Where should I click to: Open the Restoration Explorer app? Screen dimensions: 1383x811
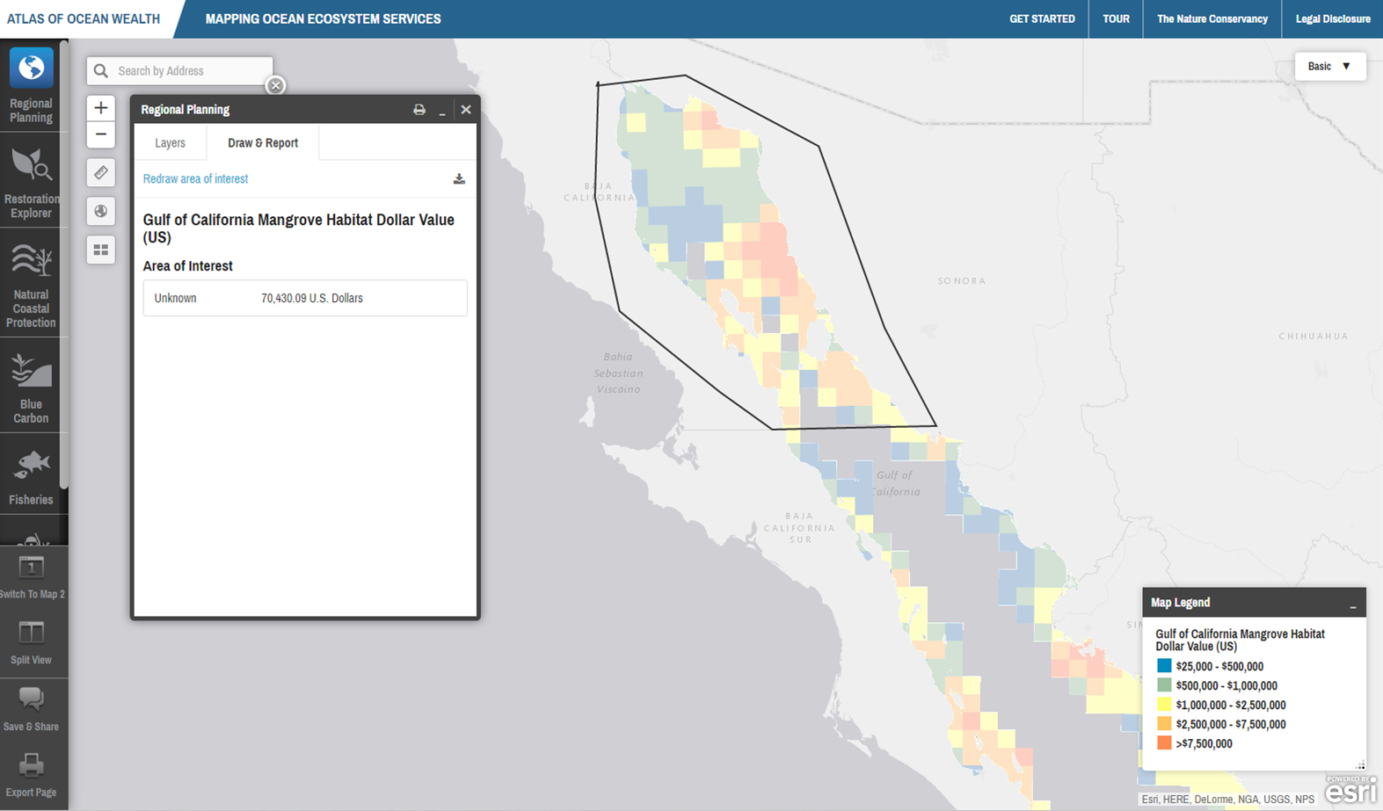[x=31, y=181]
